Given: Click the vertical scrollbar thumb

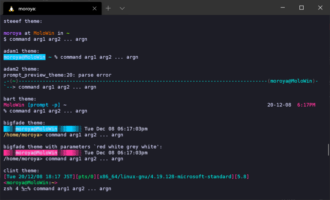Looking at the screenshot, I should click(328, 149).
